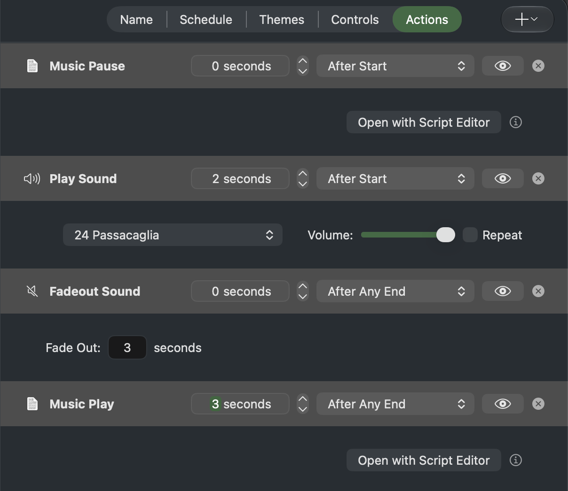Toggle visibility of Music Pause action
This screenshot has width=568, height=491.
point(503,66)
